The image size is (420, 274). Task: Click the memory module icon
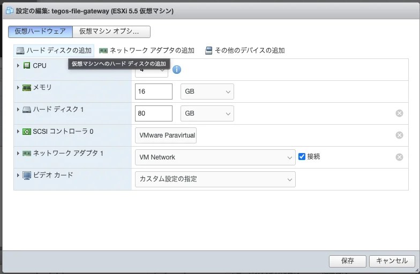pyautogui.click(x=27, y=88)
